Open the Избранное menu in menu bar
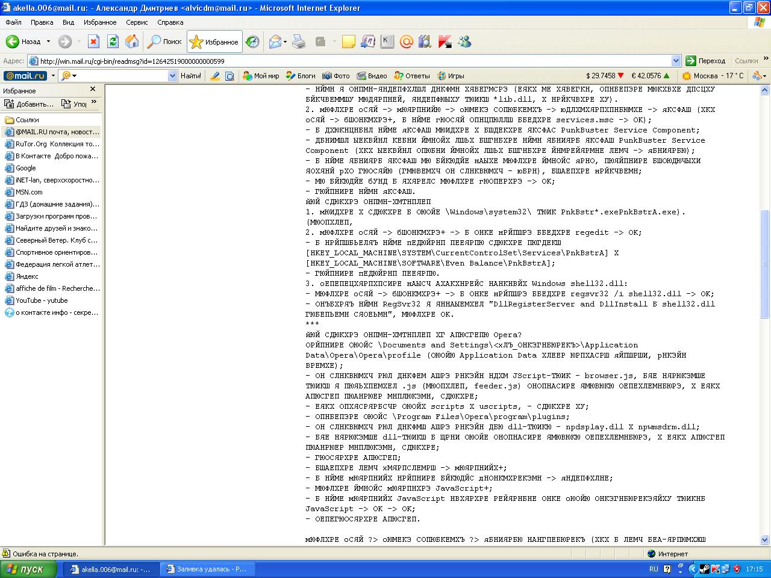Viewport: 771px width, 578px height. [x=100, y=22]
